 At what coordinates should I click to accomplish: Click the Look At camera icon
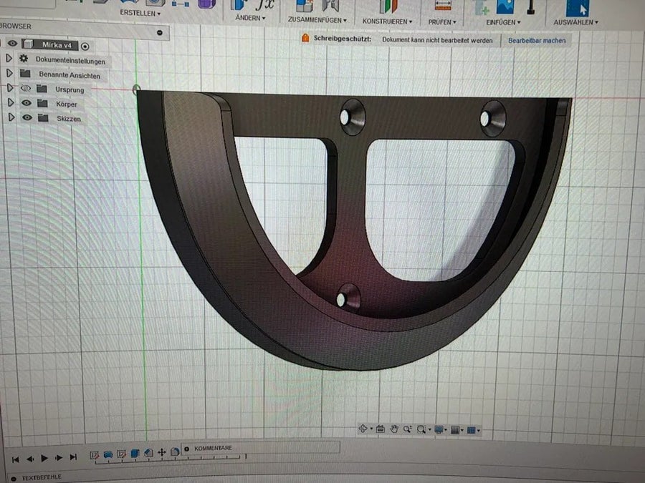click(380, 429)
